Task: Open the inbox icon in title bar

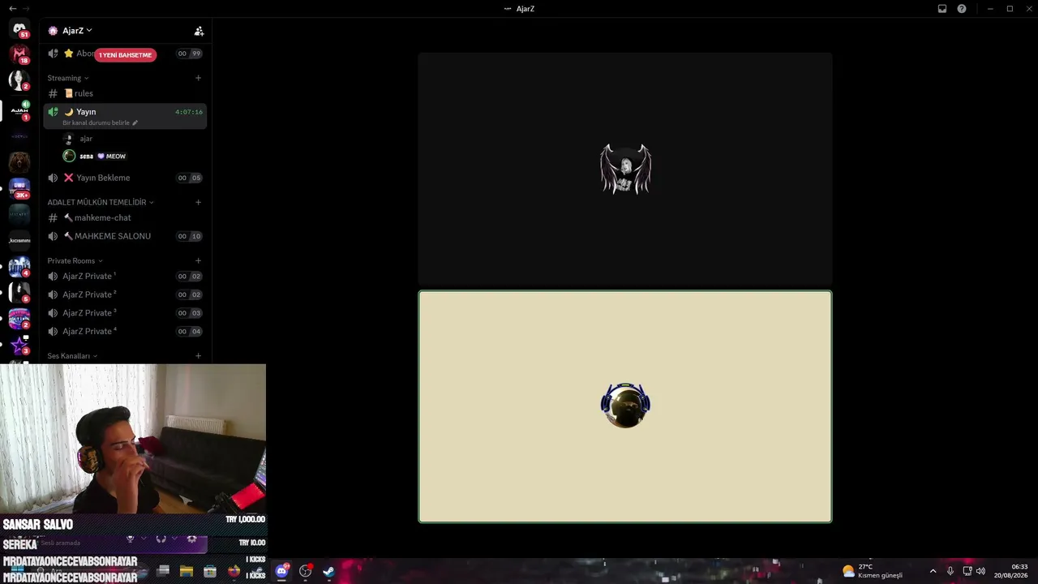Action: pos(942,8)
